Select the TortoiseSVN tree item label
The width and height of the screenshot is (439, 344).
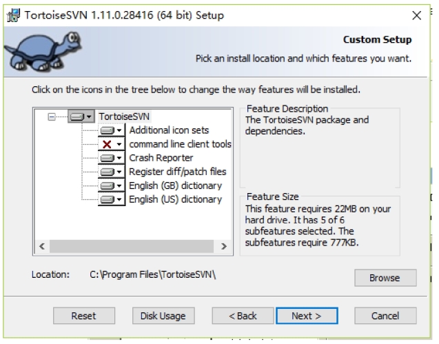pos(124,117)
